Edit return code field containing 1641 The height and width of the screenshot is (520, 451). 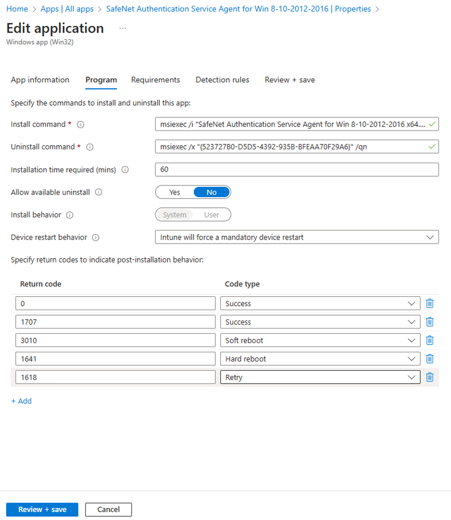(115, 359)
